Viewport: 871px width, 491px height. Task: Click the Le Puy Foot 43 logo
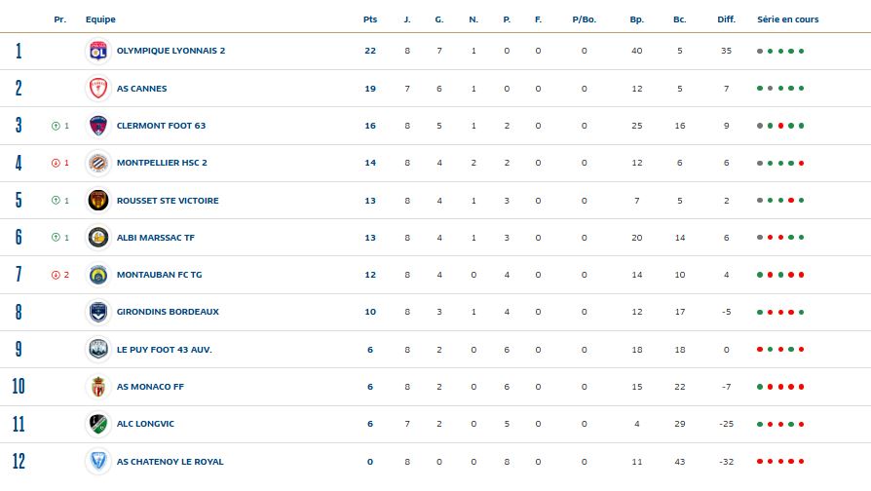click(x=97, y=349)
